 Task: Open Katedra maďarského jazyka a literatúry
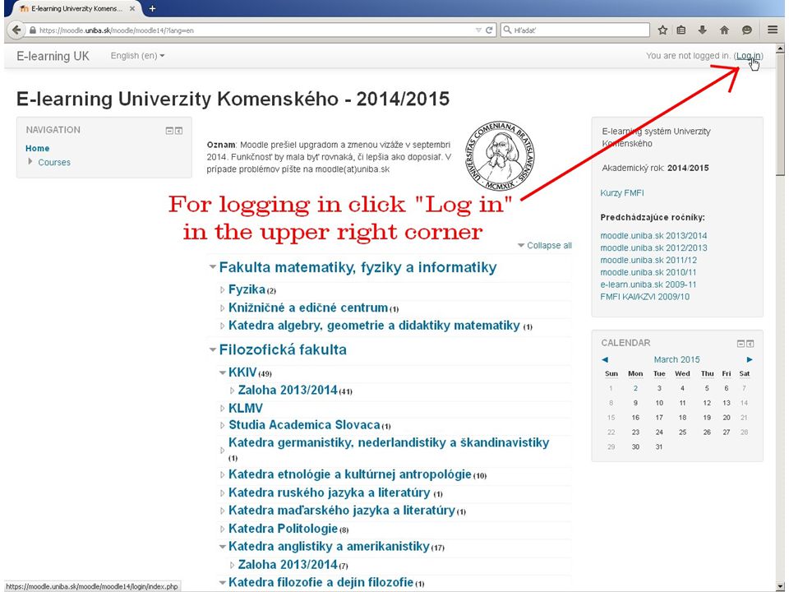pos(342,511)
